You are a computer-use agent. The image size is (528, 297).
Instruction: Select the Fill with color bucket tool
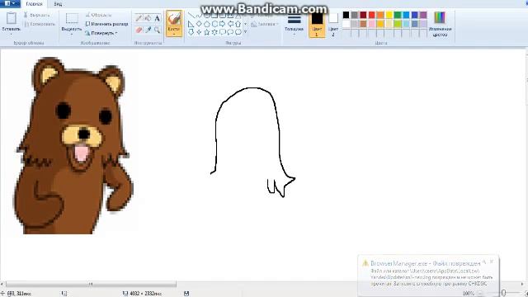pos(148,18)
